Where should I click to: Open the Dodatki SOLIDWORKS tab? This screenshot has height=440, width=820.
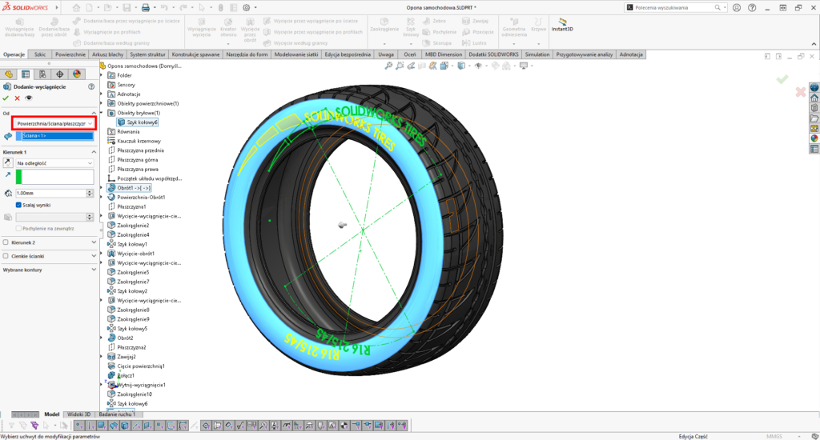[493, 54]
